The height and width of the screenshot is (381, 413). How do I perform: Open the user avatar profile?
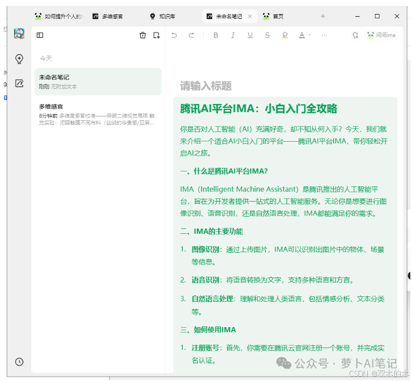pos(19,34)
